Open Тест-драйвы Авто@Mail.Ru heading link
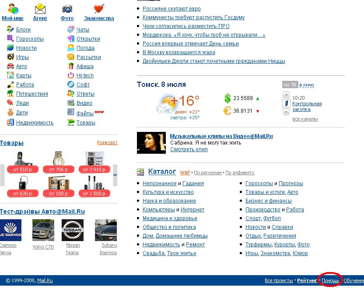Image resolution: width=364 pixels, height=290 pixels. click(x=42, y=211)
